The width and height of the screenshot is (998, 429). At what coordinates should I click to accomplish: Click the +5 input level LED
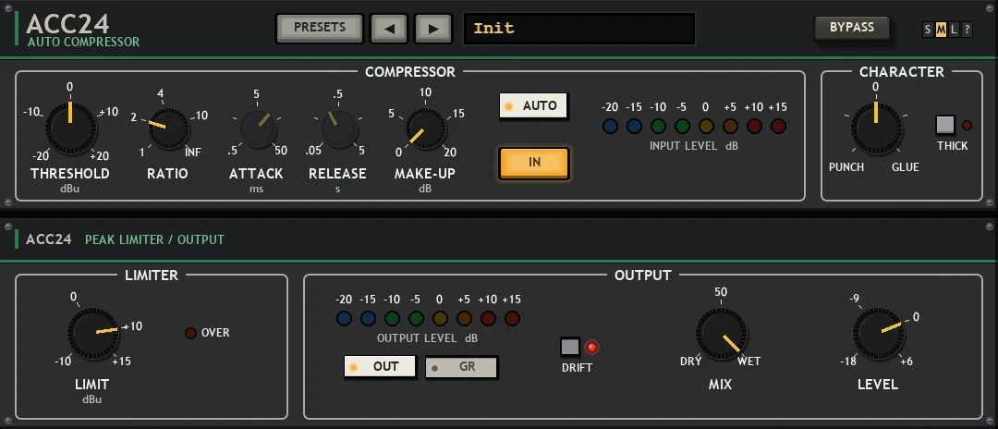(731, 126)
